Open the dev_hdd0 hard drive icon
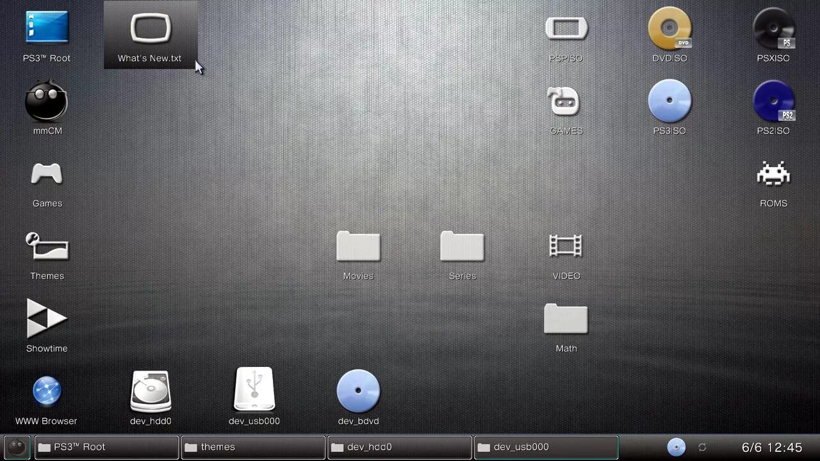Viewport: 820px width, 461px height. (x=151, y=391)
